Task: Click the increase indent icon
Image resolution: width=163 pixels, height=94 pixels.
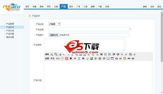Action: click(114, 54)
